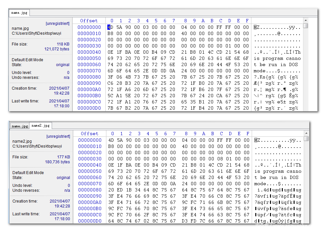Select highlighted byte 4D in upper hex view
This screenshot has width=326, height=232.
point(110,27)
